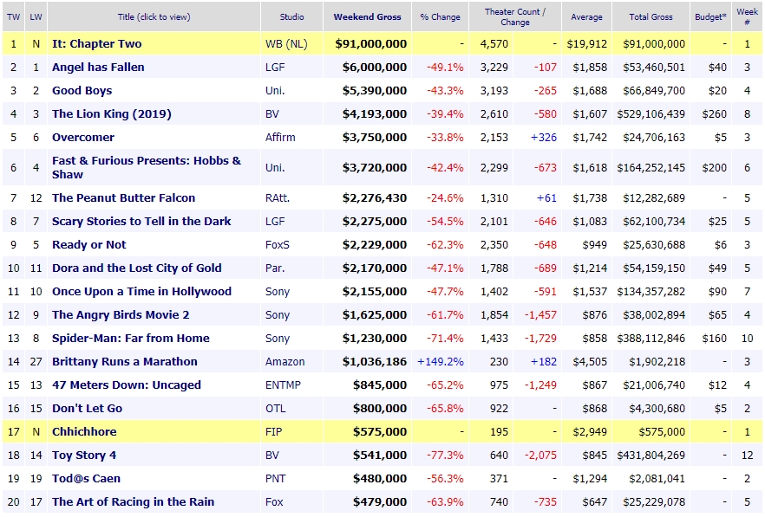Viewport: 765px width, 517px height.
Task: Open Fast & Furious Presents: Hobbs & Shaw
Action: pos(147,168)
